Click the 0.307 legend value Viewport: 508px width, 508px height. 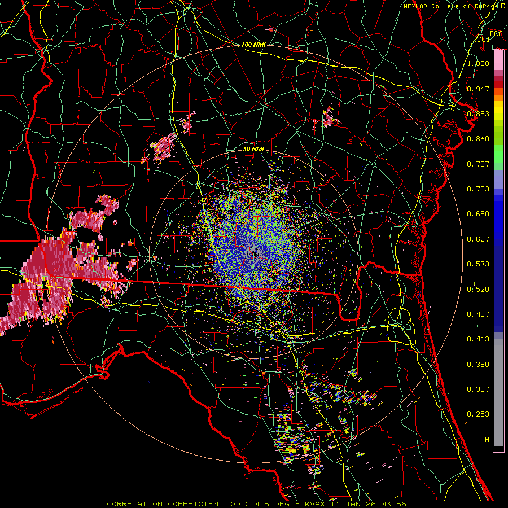click(x=478, y=389)
